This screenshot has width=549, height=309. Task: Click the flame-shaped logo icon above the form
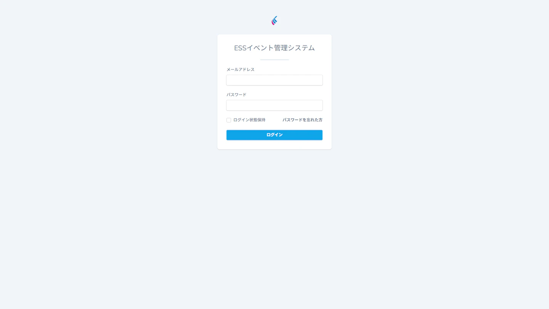274,21
